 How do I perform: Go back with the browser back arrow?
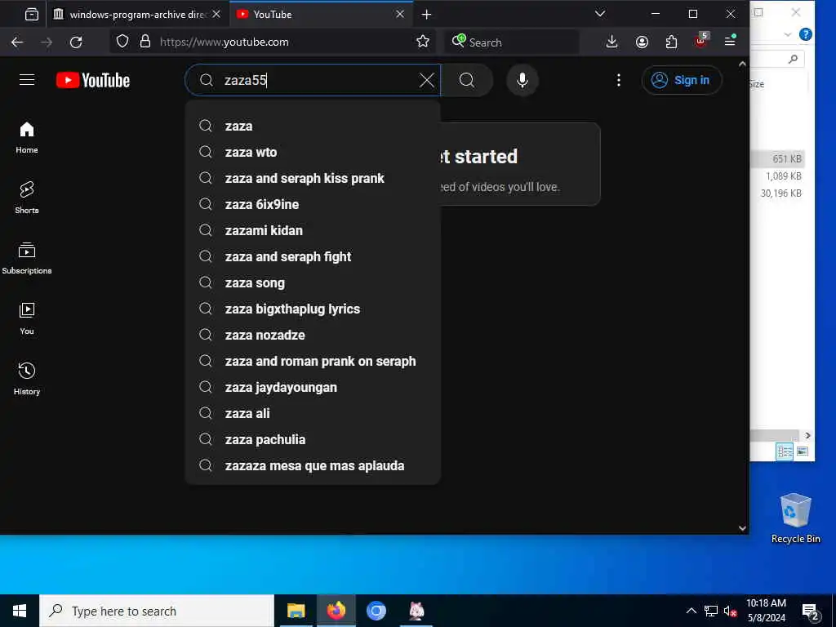point(17,42)
